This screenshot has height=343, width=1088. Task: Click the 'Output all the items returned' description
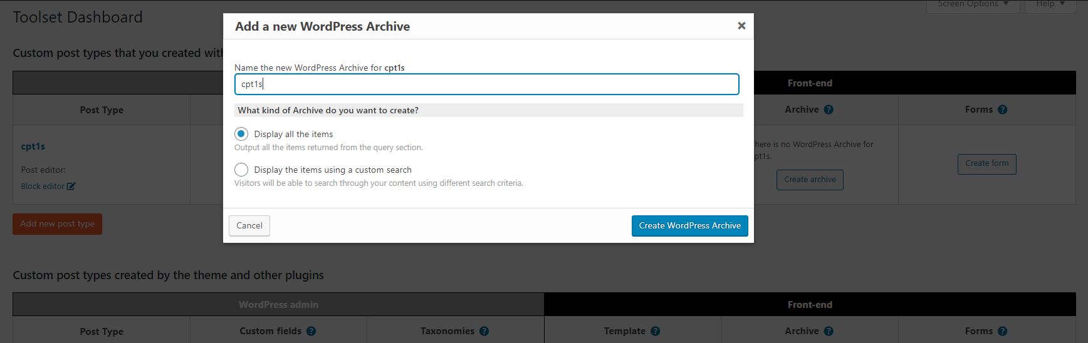click(328, 148)
